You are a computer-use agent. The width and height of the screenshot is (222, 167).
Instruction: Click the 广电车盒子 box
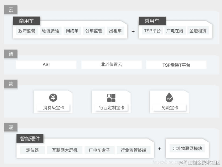coord(100,150)
